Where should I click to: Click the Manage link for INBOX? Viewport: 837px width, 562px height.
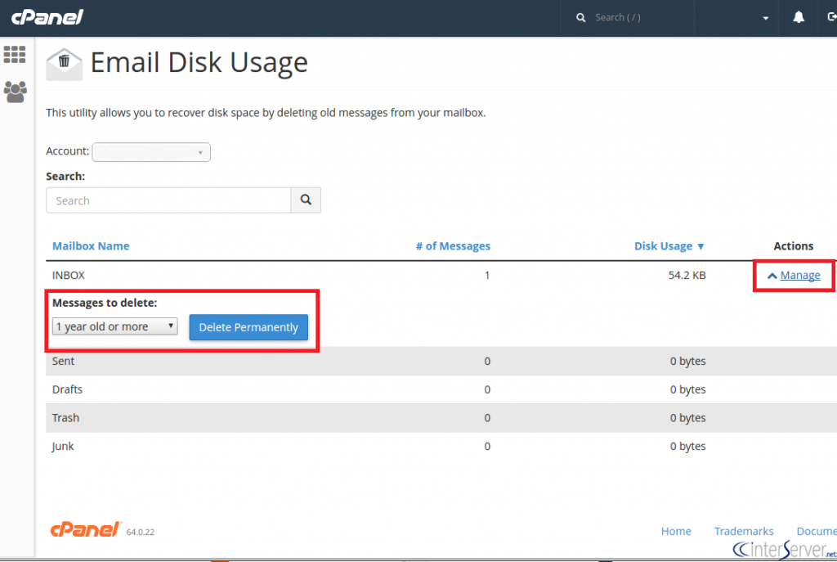point(799,275)
